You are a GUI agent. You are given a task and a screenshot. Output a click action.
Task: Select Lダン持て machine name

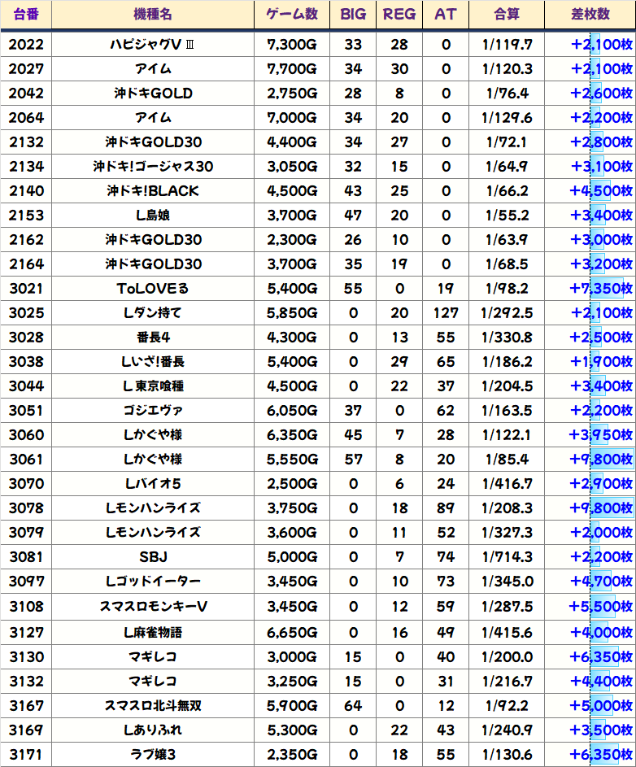tap(153, 313)
